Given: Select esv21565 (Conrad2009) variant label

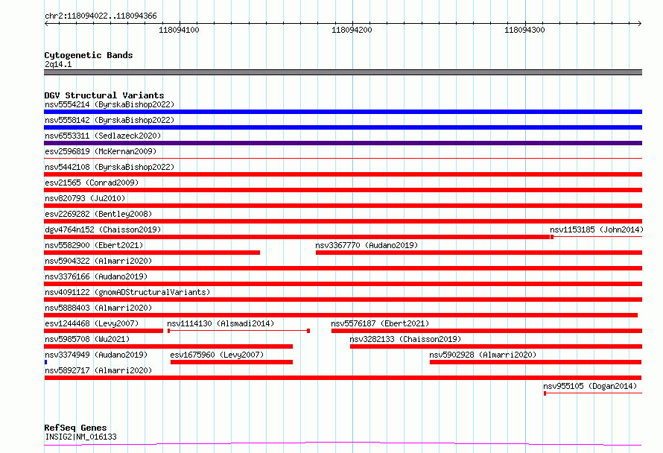Looking at the screenshot, I should coord(92,183).
